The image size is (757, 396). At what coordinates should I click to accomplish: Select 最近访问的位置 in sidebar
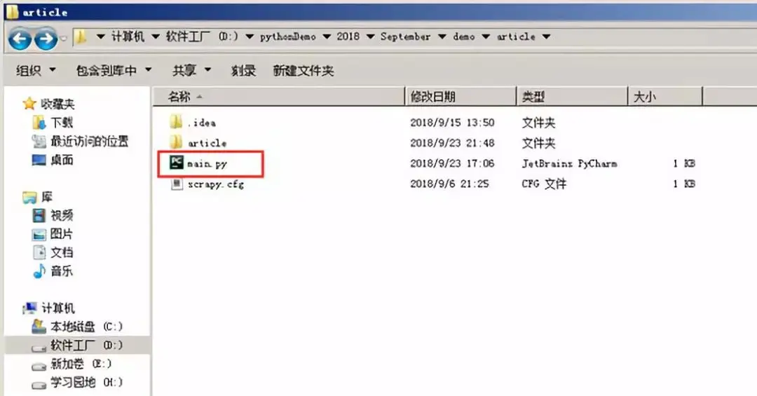click(x=90, y=142)
